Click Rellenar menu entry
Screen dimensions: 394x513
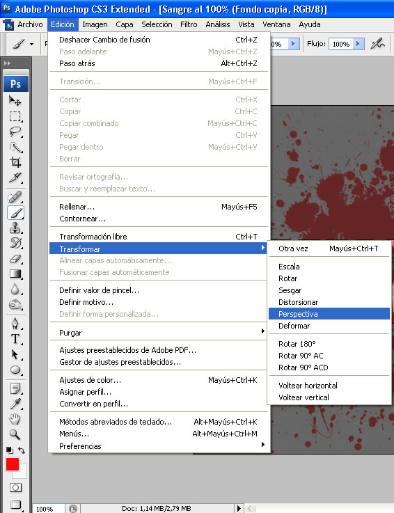click(159, 207)
